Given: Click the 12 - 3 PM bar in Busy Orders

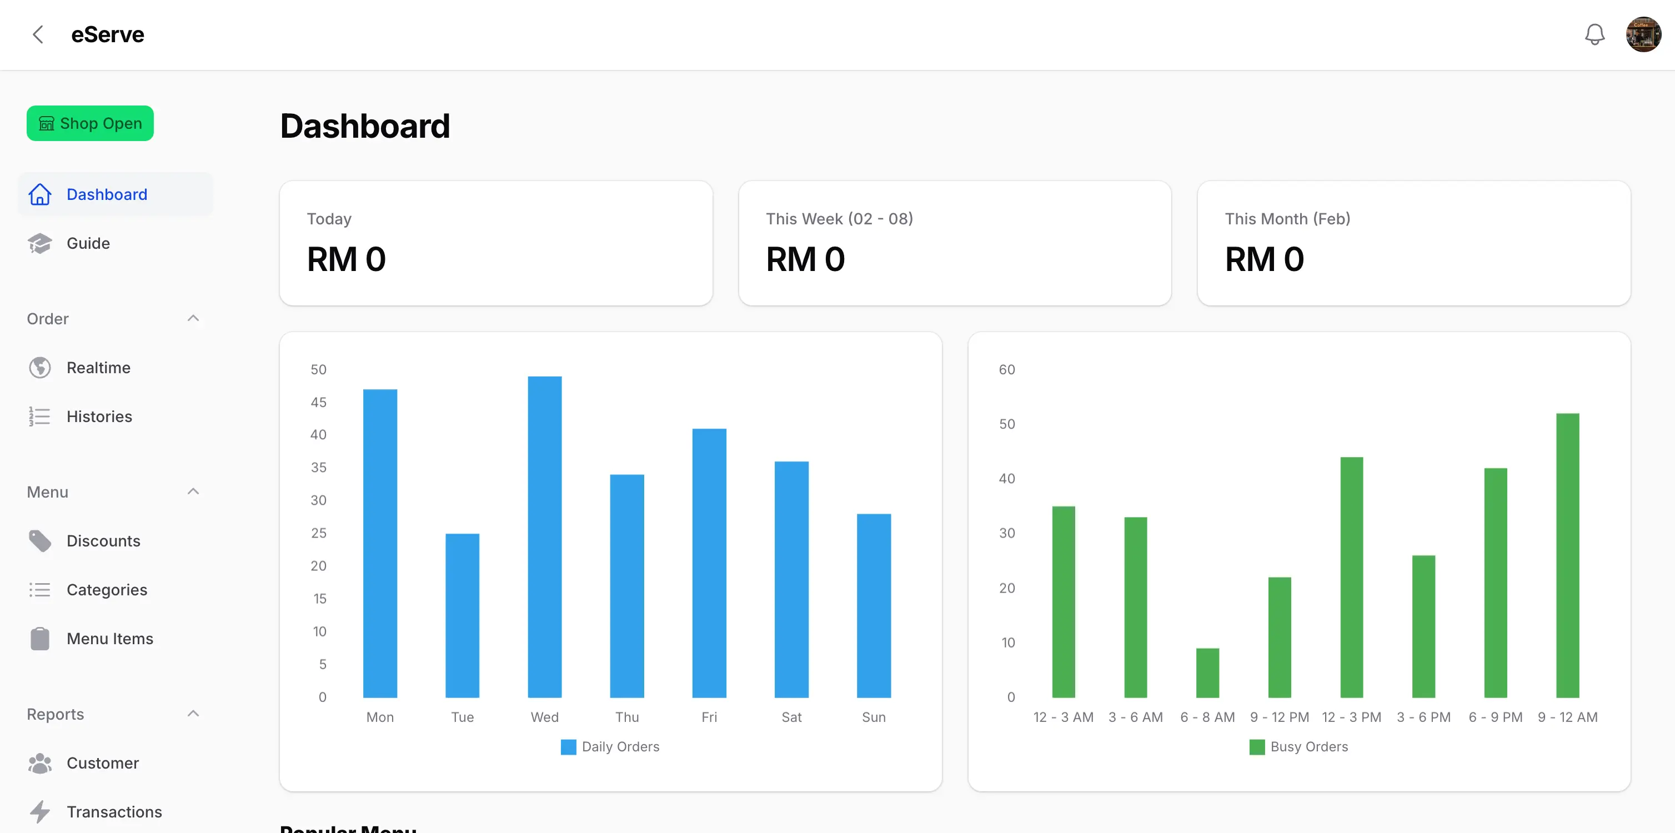Looking at the screenshot, I should point(1352,578).
